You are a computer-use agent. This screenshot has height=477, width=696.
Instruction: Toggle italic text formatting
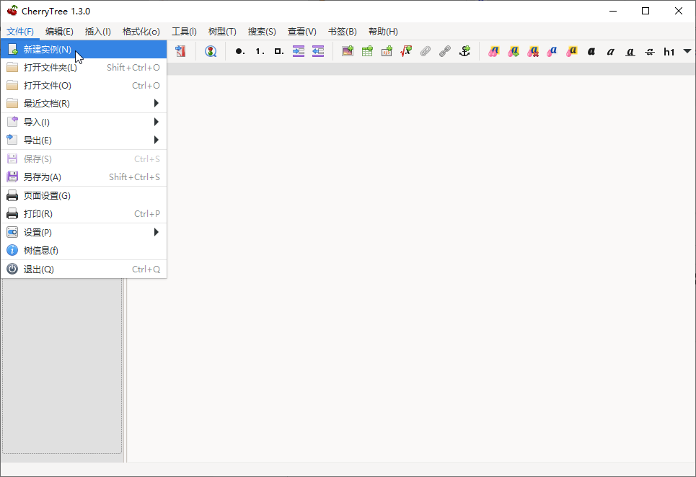pyautogui.click(x=611, y=51)
